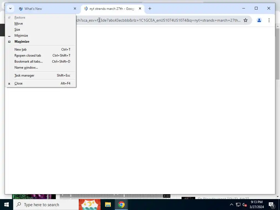This screenshot has width=280, height=210.
Task: Open network status tray icon
Action: point(238,205)
